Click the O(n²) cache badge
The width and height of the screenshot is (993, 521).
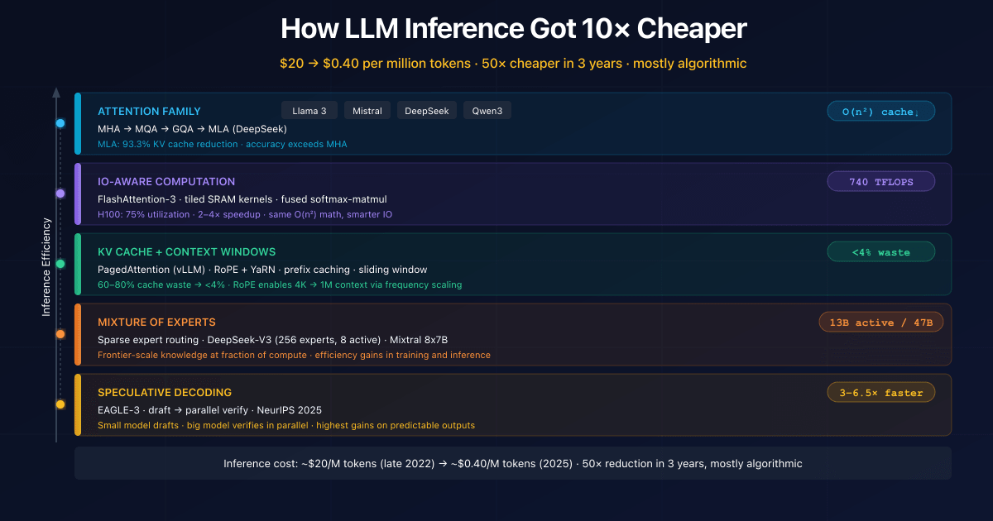[x=881, y=112]
